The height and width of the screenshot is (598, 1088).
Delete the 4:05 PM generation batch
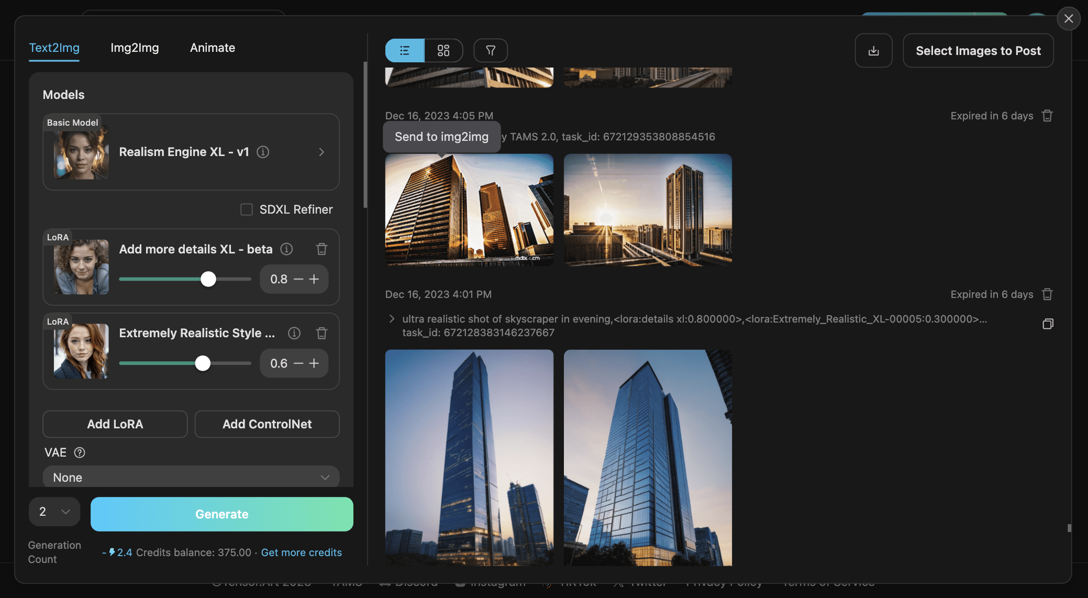pos(1047,115)
